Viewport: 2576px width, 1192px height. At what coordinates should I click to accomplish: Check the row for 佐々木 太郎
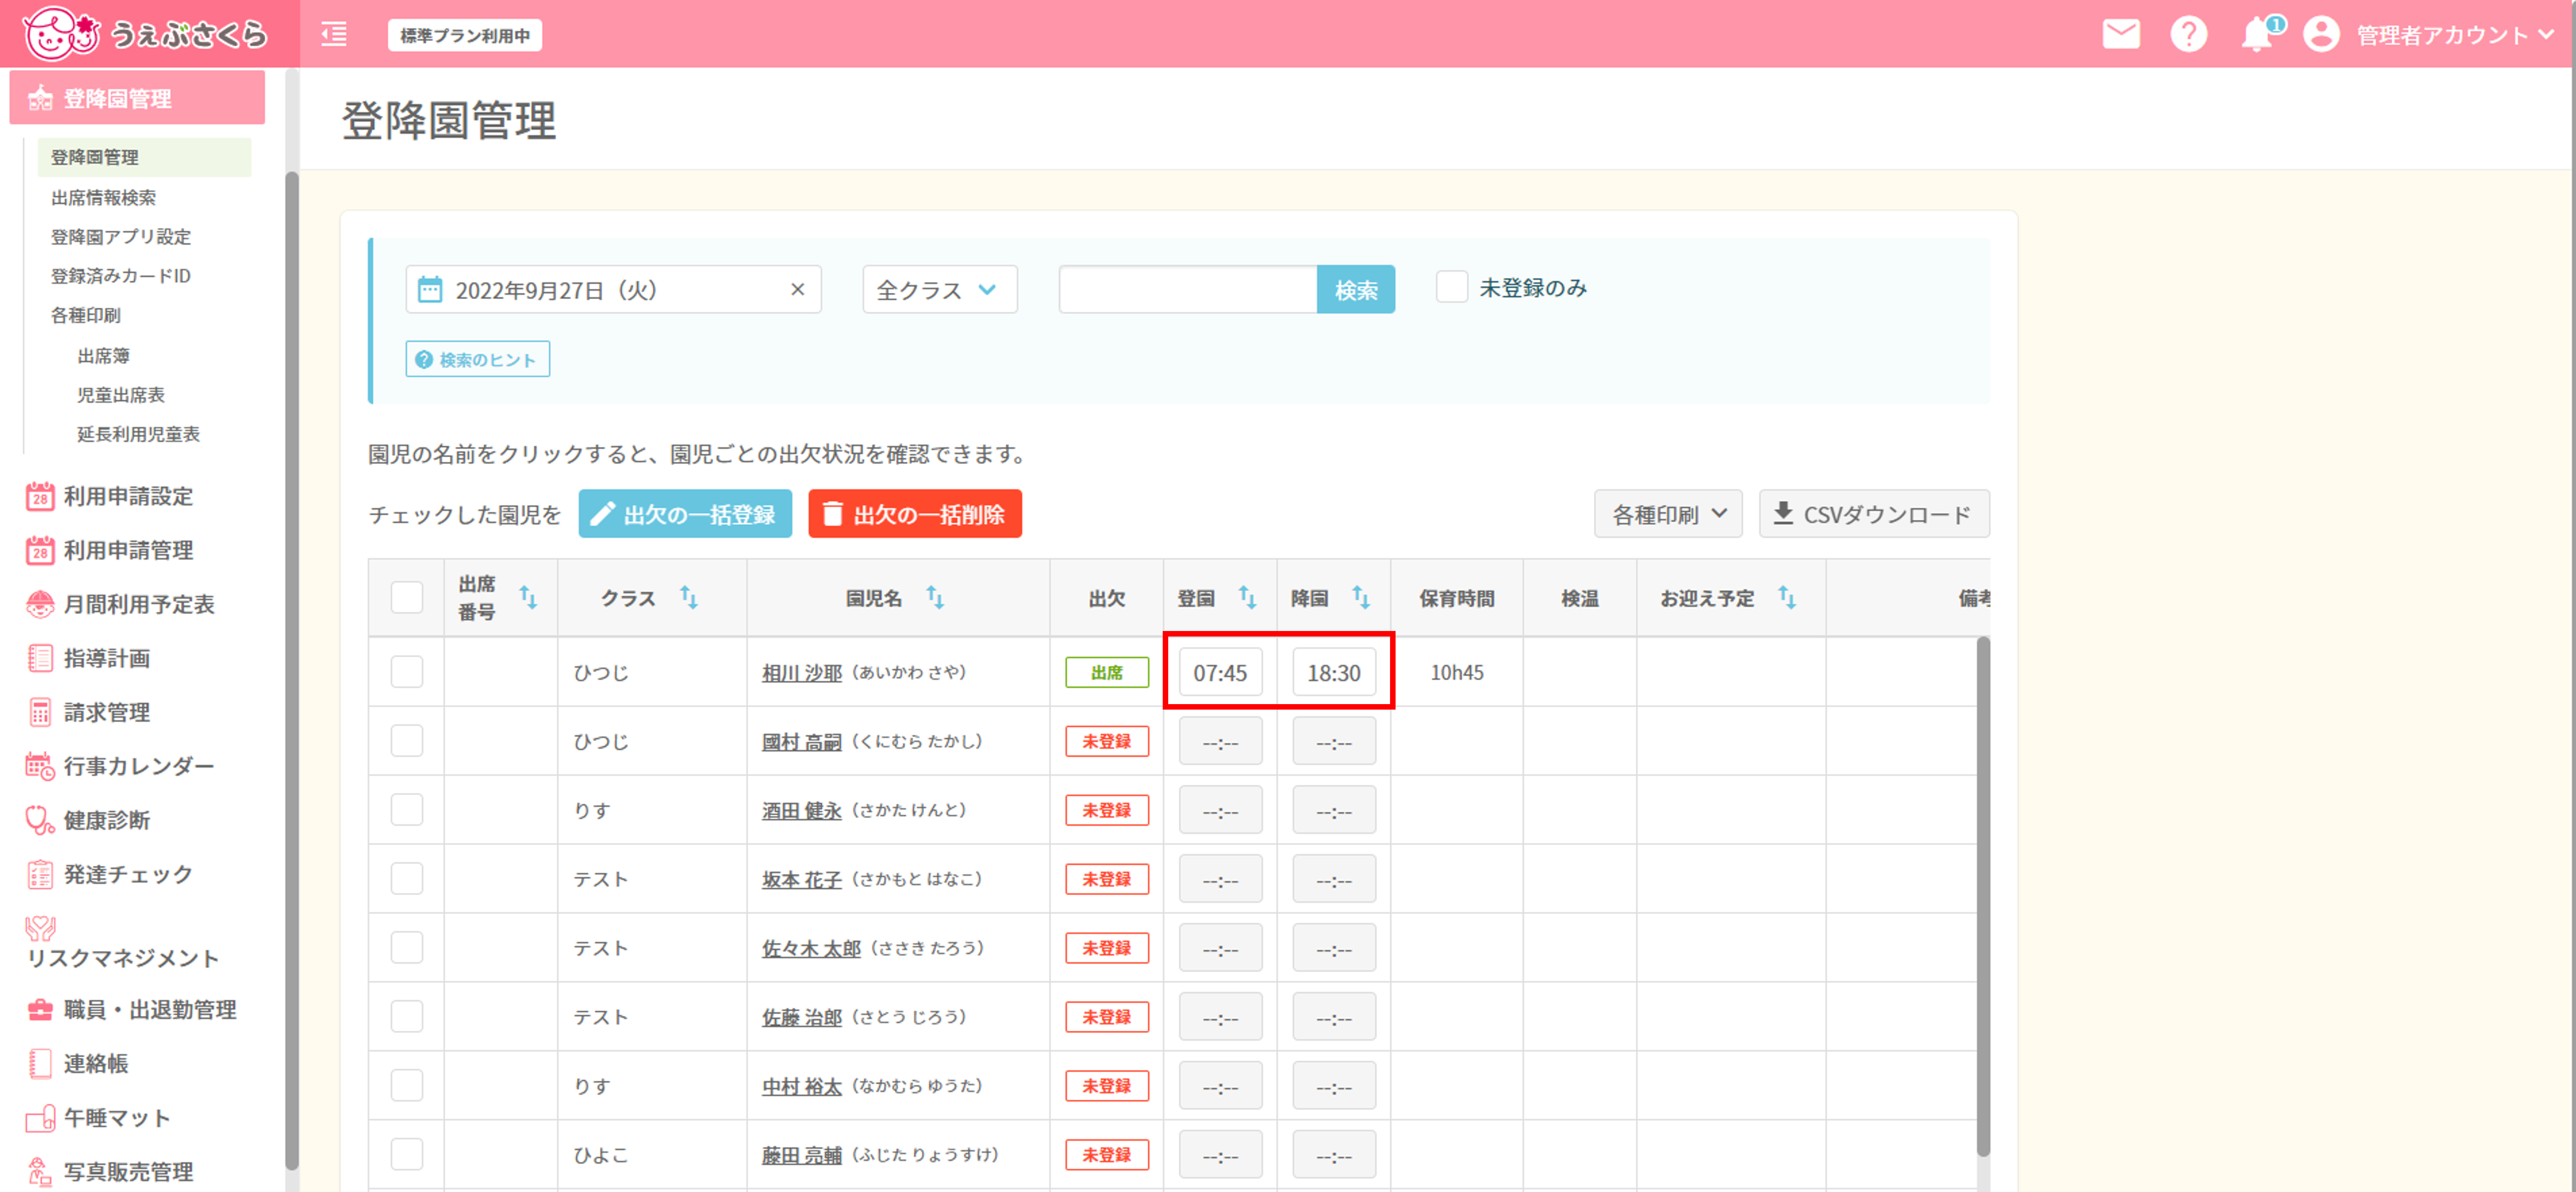407,947
